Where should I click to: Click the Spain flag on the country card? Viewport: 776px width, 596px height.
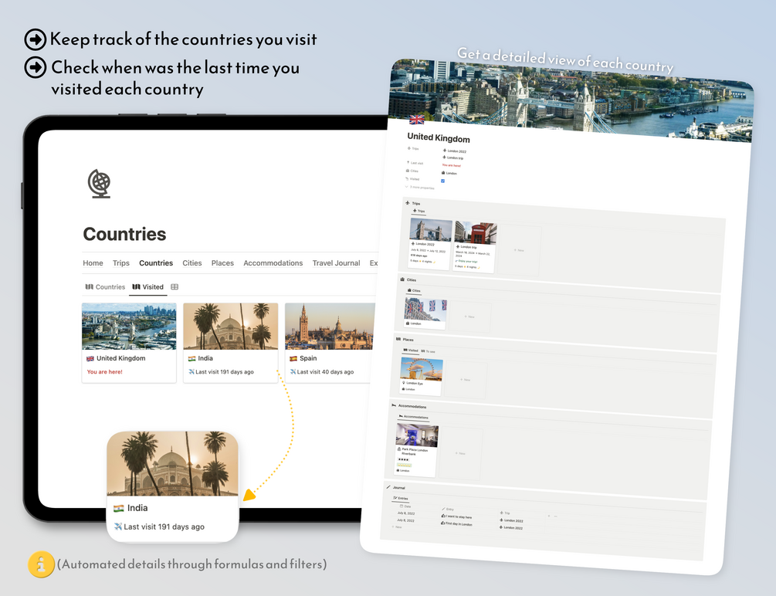293,358
